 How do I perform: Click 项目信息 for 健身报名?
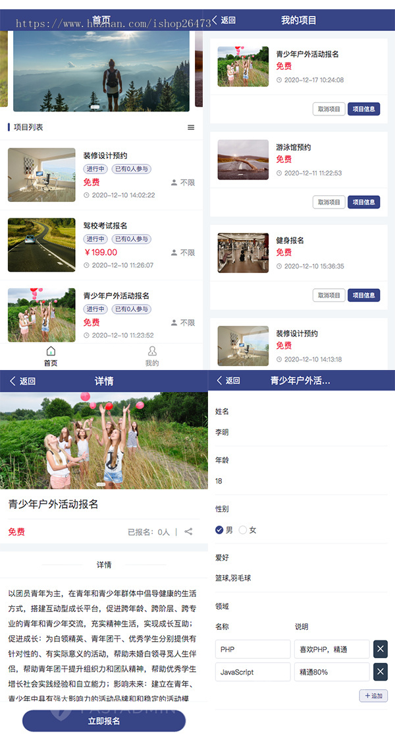click(x=364, y=295)
